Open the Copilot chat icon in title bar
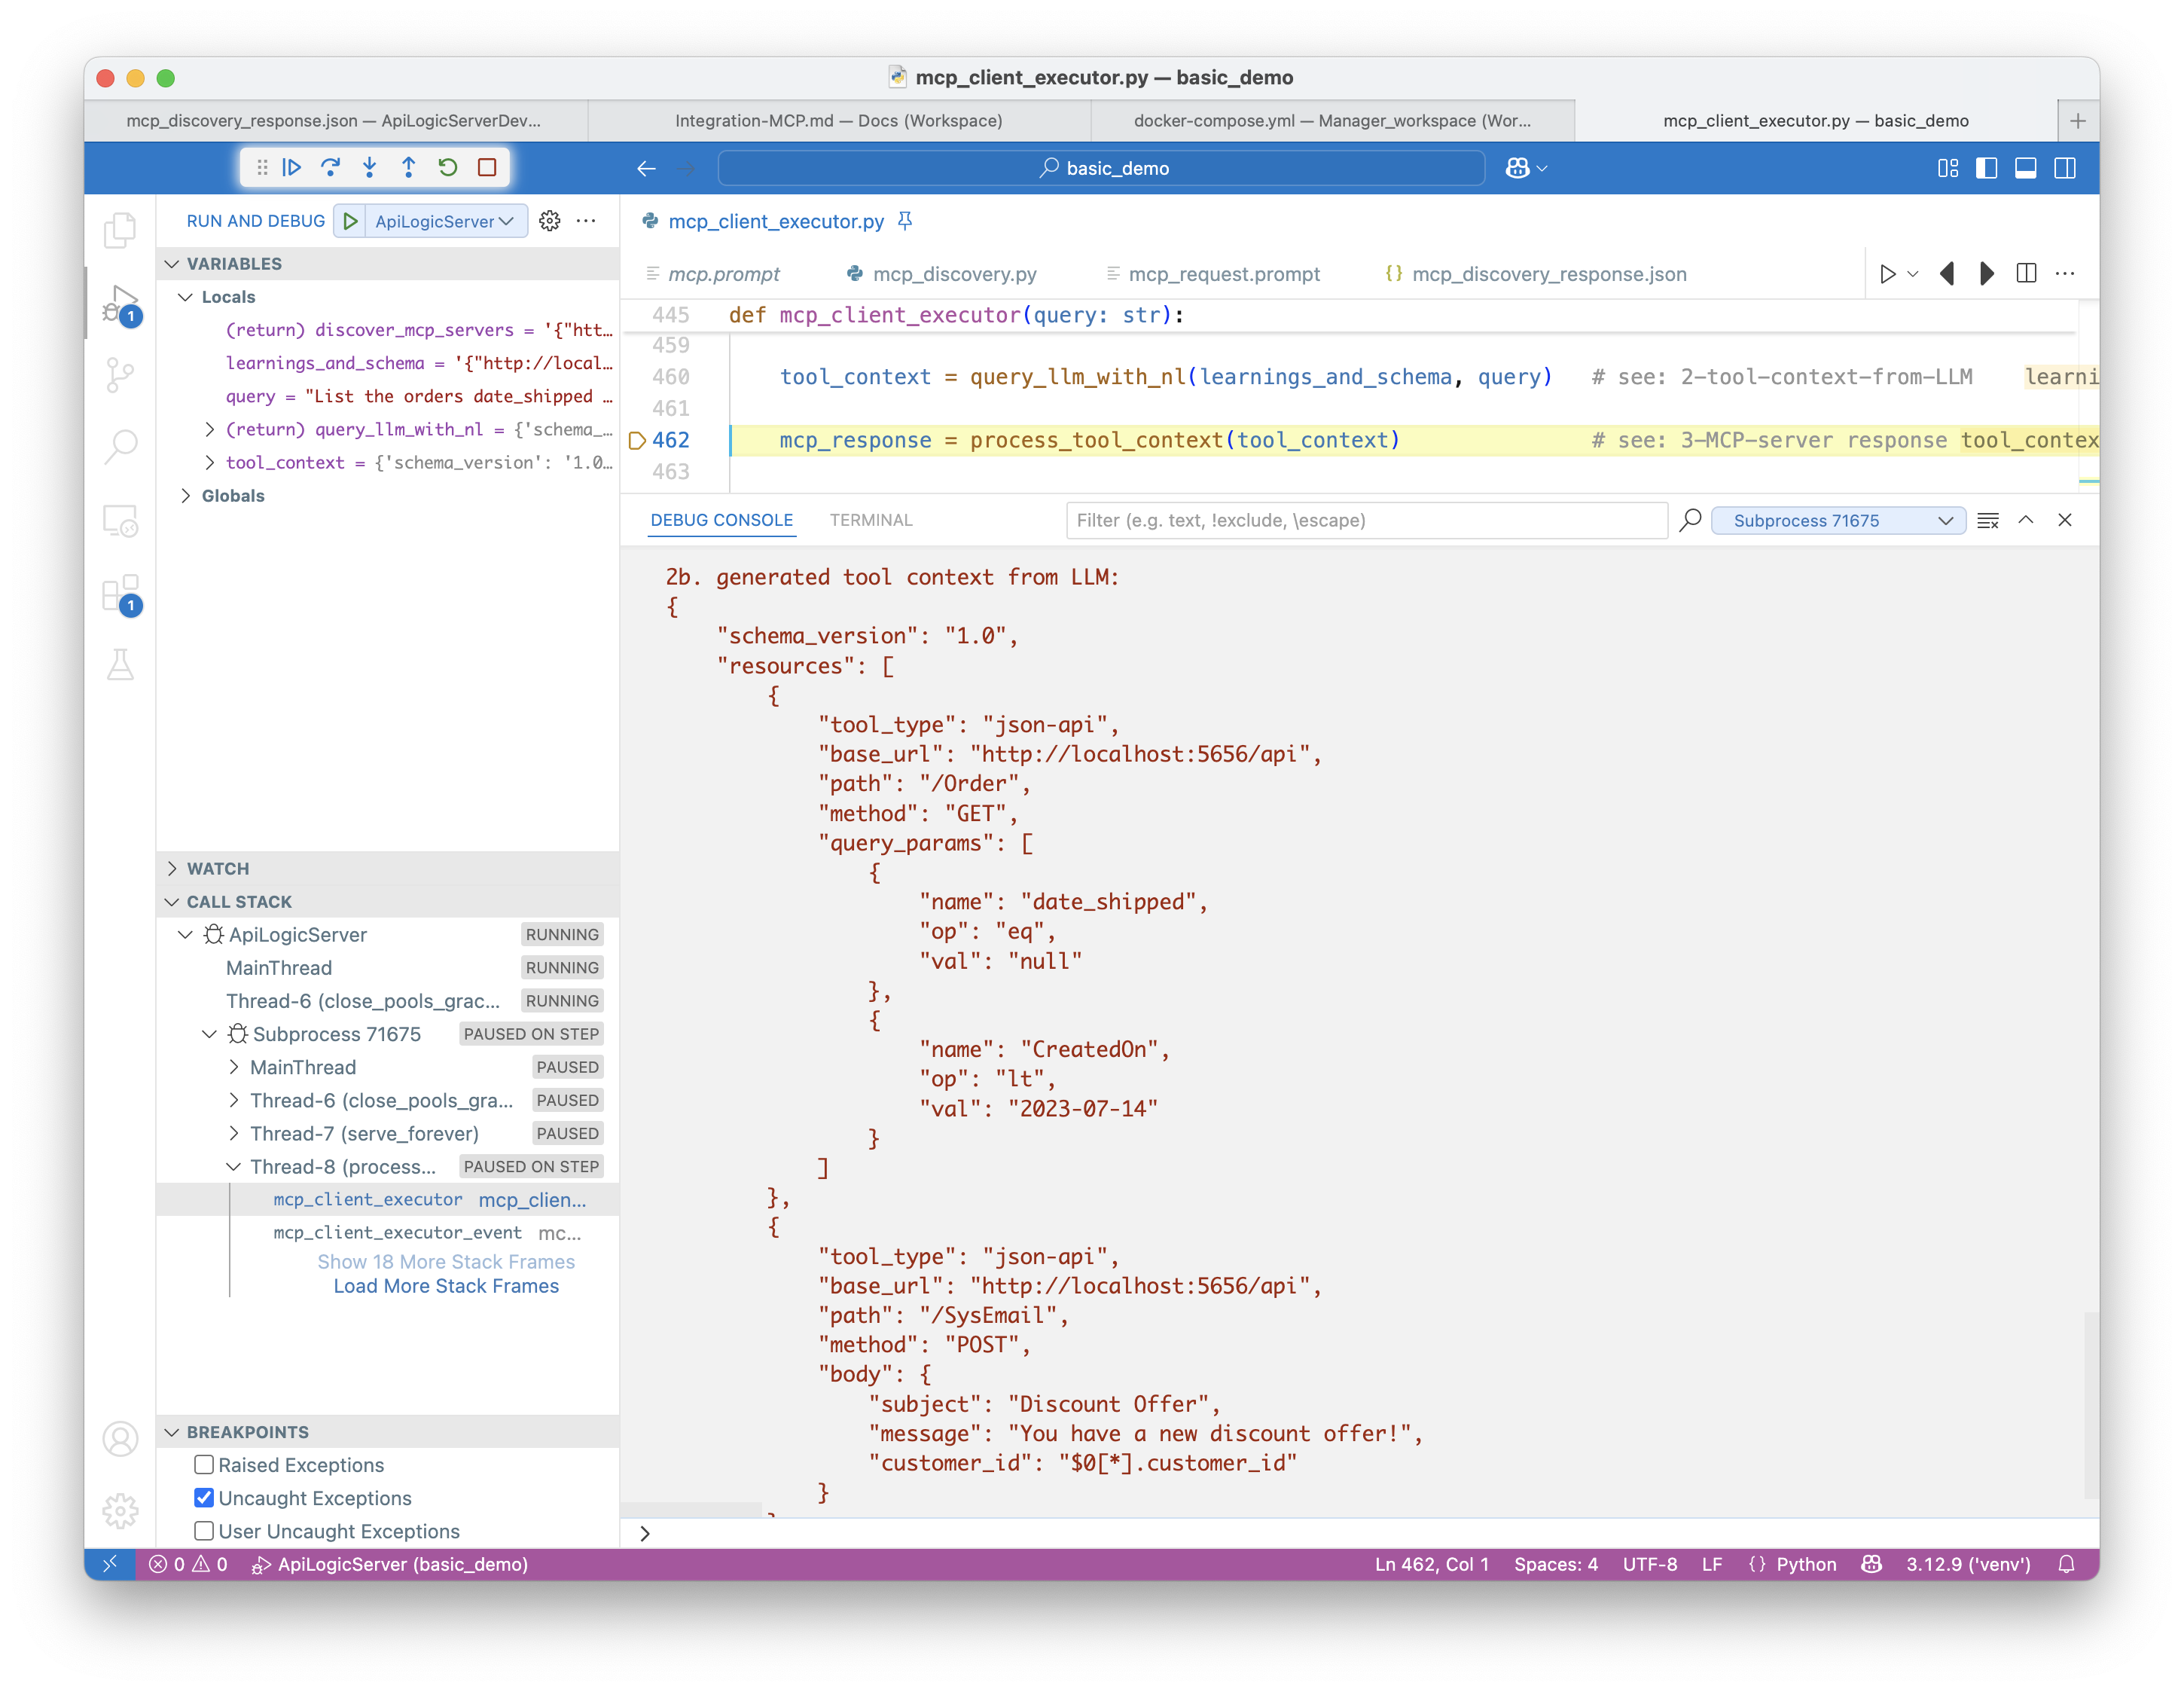Image resolution: width=2184 pixels, height=1692 pixels. click(x=1517, y=168)
